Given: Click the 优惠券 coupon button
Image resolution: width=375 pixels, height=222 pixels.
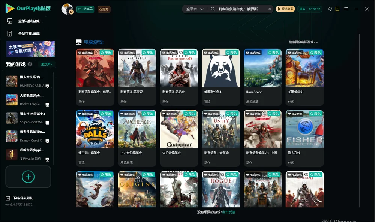Looking at the screenshot, I should 104,9.
